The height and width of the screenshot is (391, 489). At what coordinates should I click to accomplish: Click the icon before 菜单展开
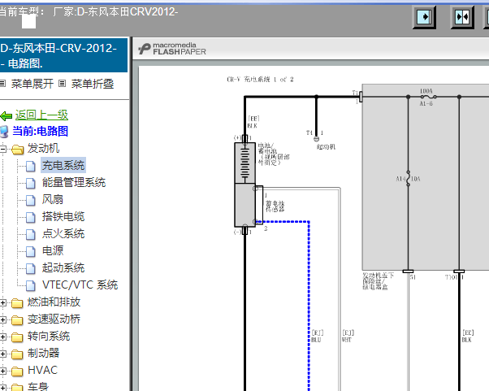tap(2, 83)
